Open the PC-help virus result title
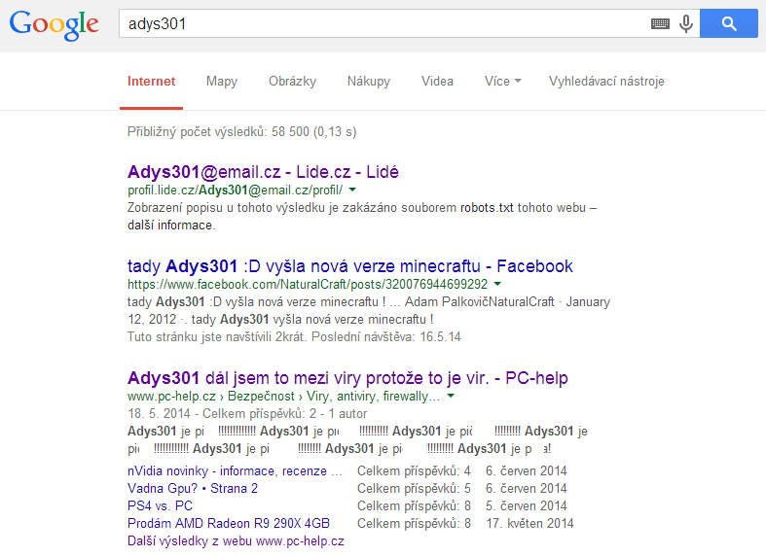 click(347, 377)
